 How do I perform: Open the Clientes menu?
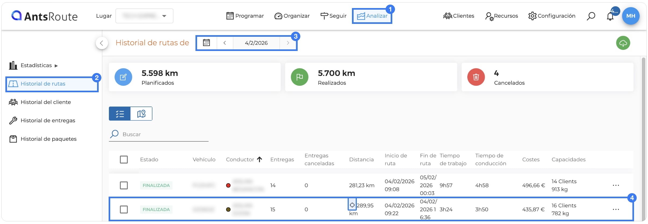459,16
